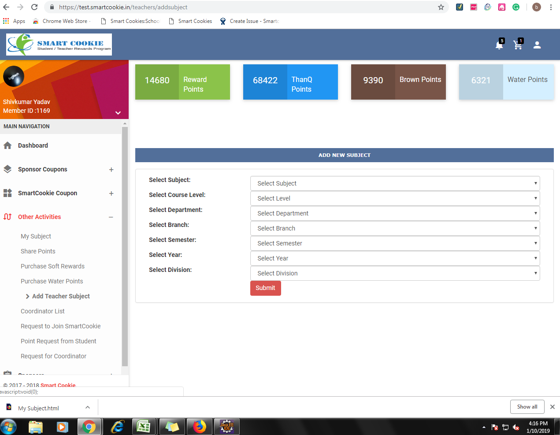Screen dimensions: 560x435
Task: Open the Select Subject dropdown
Action: click(395, 183)
